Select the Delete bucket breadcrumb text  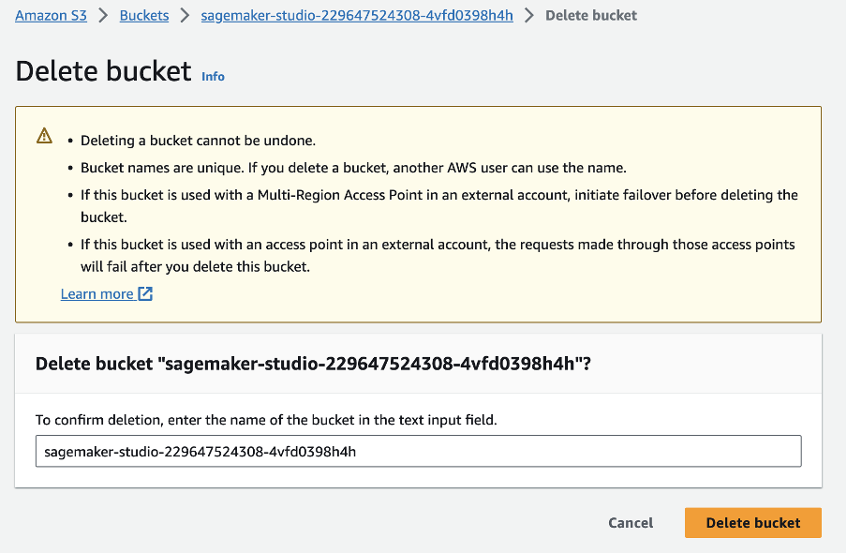click(591, 15)
